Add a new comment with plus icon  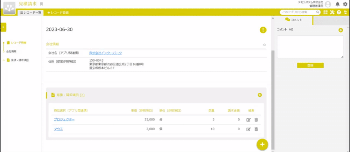[x=341, y=30]
